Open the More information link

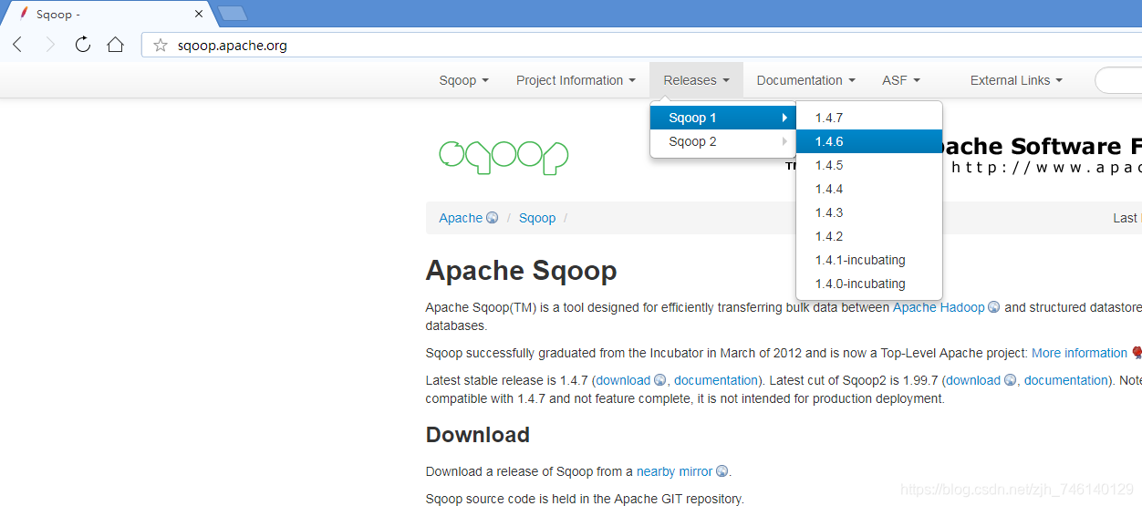pos(1079,353)
